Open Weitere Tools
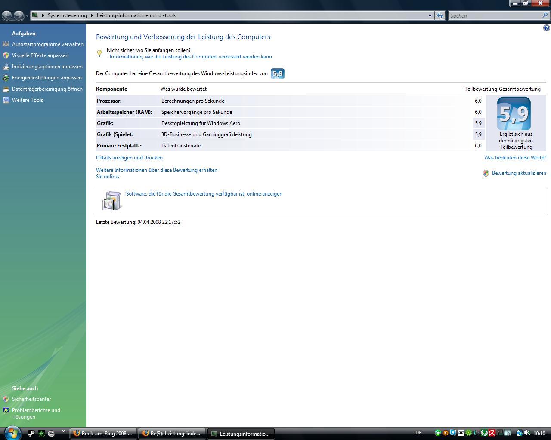551x440 pixels. point(28,100)
